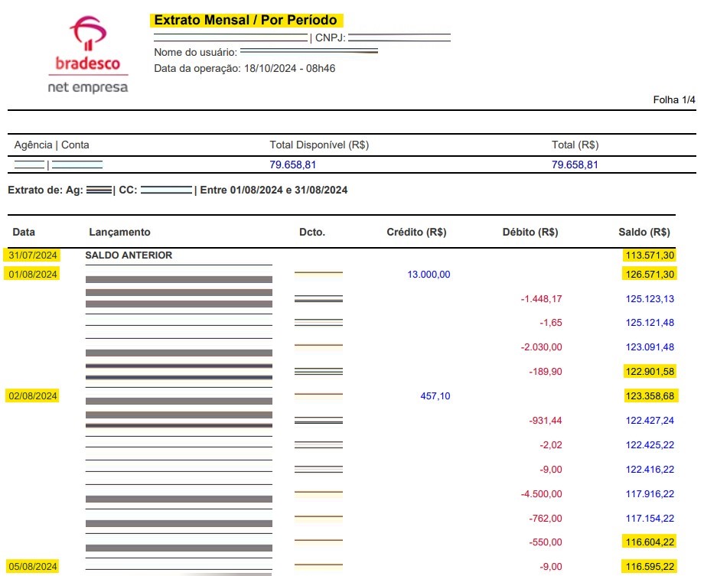Select the 'Saldo (R$)' column header

click(x=646, y=232)
